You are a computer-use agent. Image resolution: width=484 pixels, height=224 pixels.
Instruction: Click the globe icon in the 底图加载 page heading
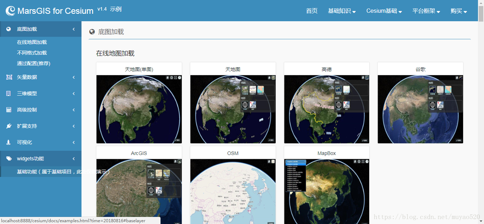pos(92,32)
